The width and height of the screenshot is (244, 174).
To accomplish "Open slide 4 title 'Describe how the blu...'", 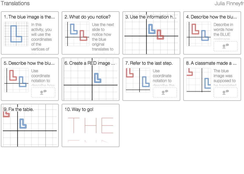I will pos(214,17).
